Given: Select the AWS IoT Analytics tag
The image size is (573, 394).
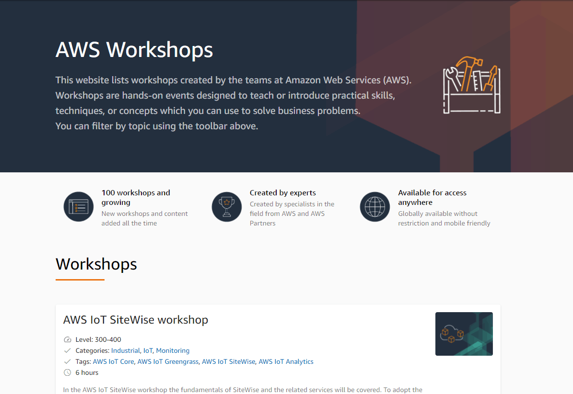Looking at the screenshot, I should pyautogui.click(x=286, y=361).
